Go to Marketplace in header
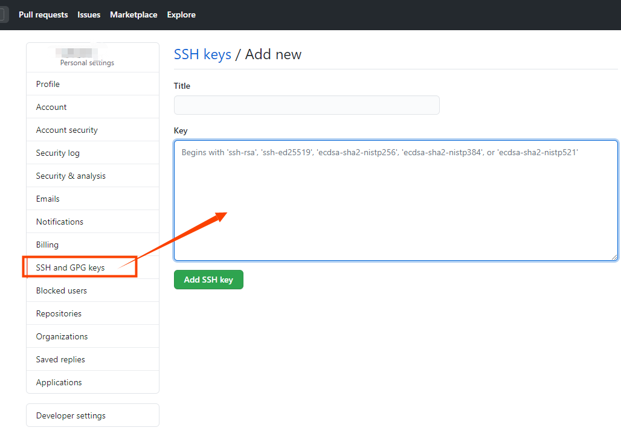621x442 pixels. point(134,14)
